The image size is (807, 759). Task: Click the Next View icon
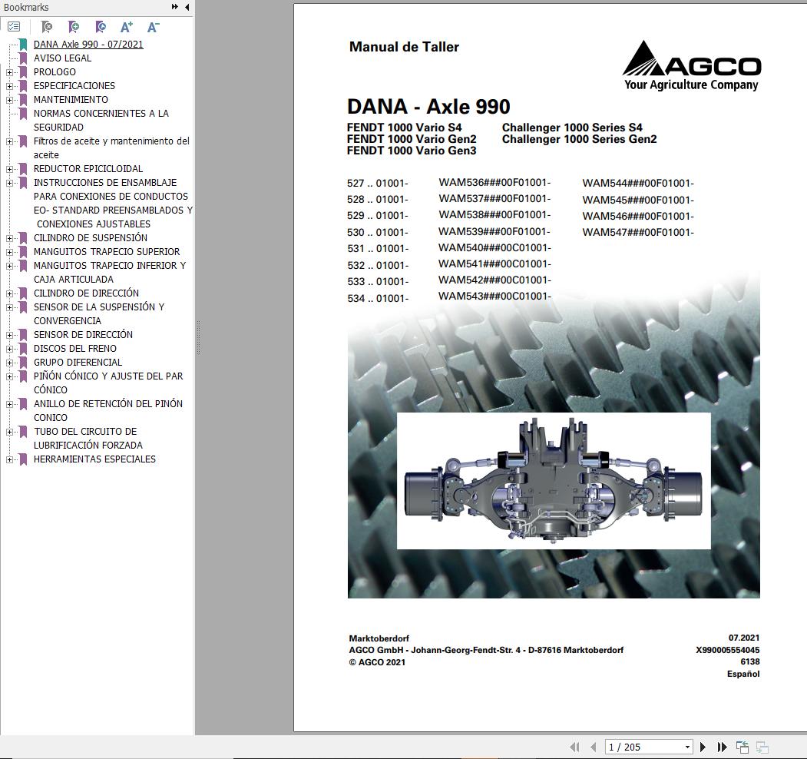pos(761,746)
